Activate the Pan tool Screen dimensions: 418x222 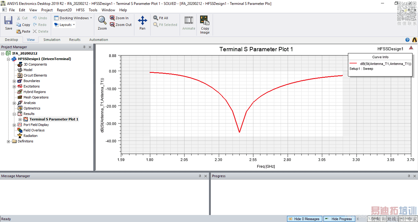[x=143, y=20]
